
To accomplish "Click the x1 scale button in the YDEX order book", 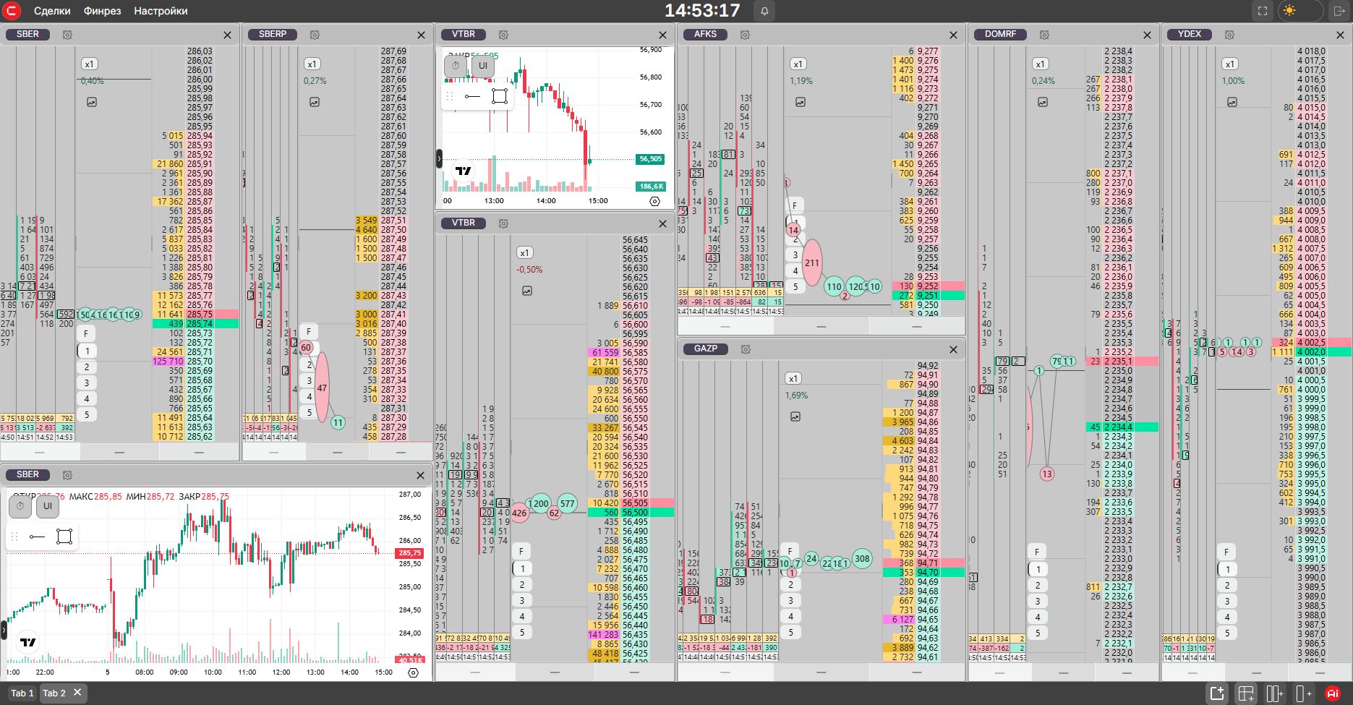I will pyautogui.click(x=1230, y=64).
